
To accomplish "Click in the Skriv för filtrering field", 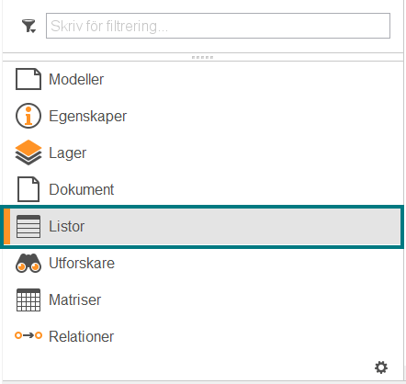I will [218, 26].
